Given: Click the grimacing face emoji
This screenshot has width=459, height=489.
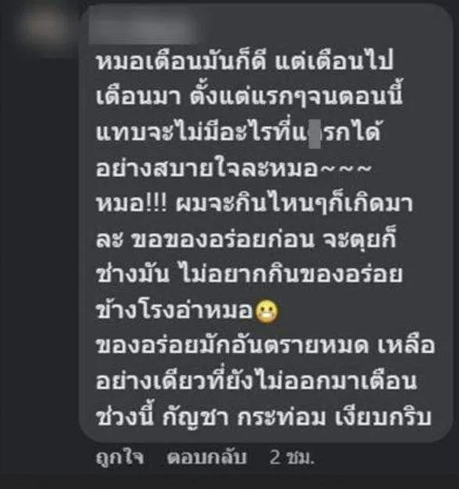Looking at the screenshot, I should click(x=267, y=311).
